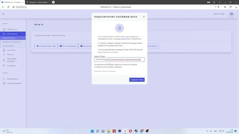This screenshot has width=239, height=134.
Task: Click the token input field
Action: [x=119, y=60]
